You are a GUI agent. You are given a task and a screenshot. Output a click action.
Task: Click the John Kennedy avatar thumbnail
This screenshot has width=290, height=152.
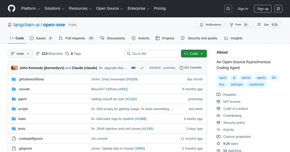tap(14, 68)
